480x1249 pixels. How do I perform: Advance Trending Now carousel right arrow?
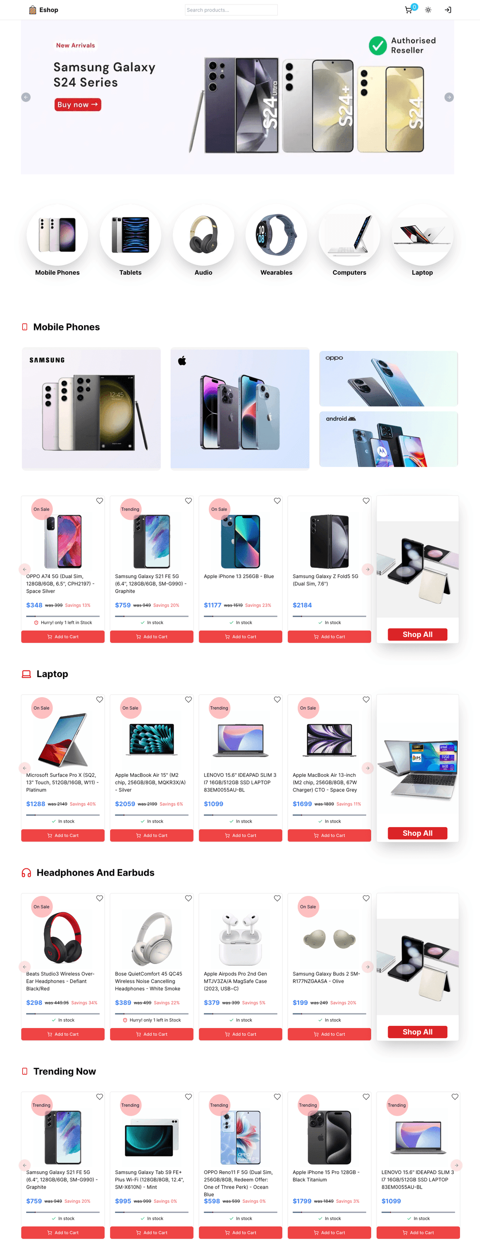456,1165
